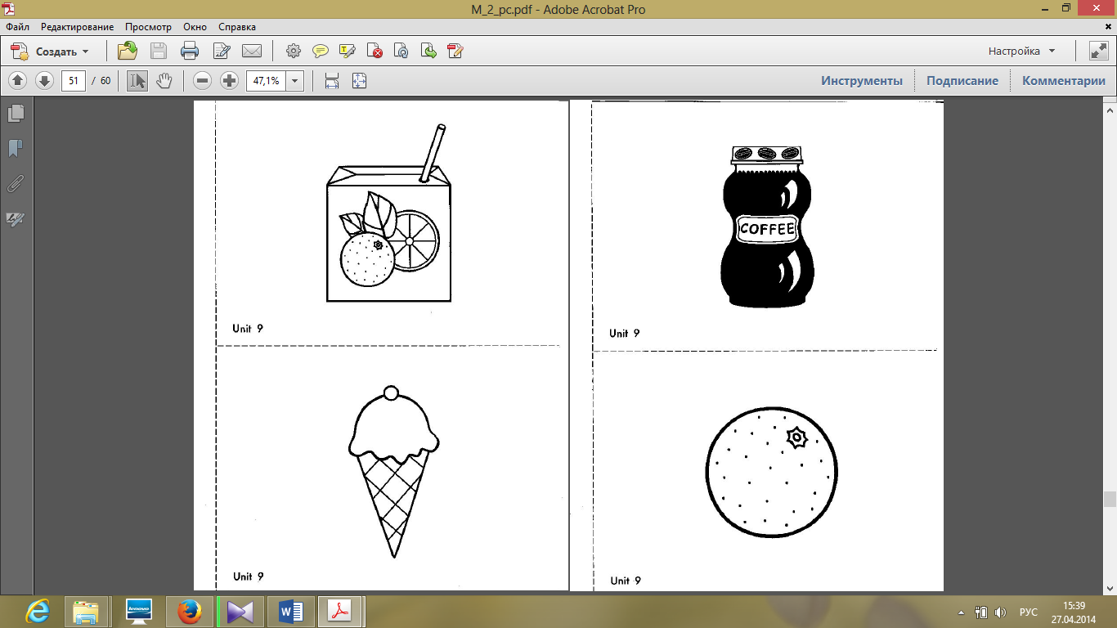Open the Окно menu
1117x628 pixels.
click(195, 27)
